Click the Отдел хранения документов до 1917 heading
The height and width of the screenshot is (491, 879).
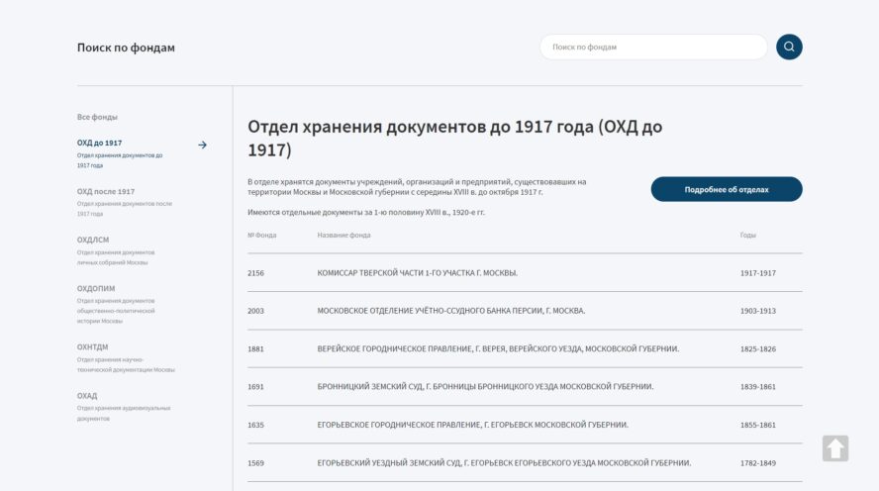(454, 138)
